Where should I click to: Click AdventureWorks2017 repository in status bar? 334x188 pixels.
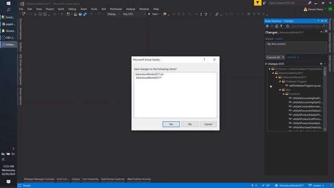pyautogui.click(x=289, y=185)
